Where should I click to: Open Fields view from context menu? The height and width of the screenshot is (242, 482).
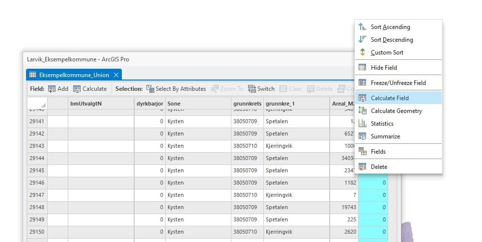(x=378, y=152)
